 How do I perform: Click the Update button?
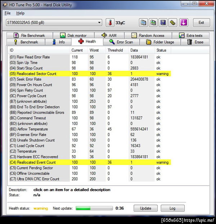(x=145, y=208)
